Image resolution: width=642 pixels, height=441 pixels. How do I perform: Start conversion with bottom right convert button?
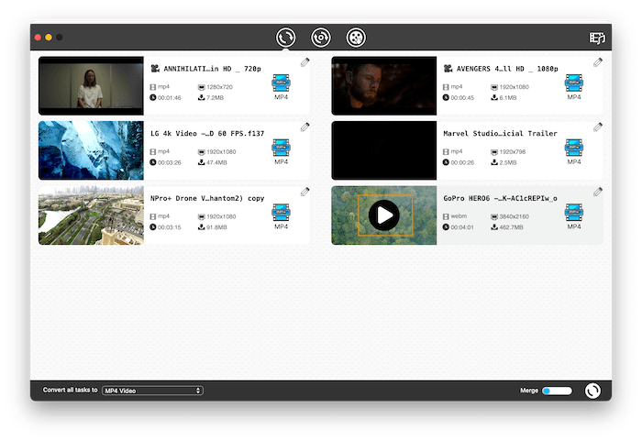[592, 391]
